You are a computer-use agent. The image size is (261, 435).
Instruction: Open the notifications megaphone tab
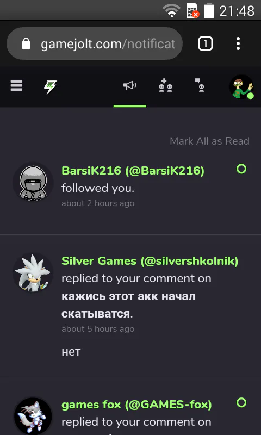pyautogui.click(x=130, y=86)
